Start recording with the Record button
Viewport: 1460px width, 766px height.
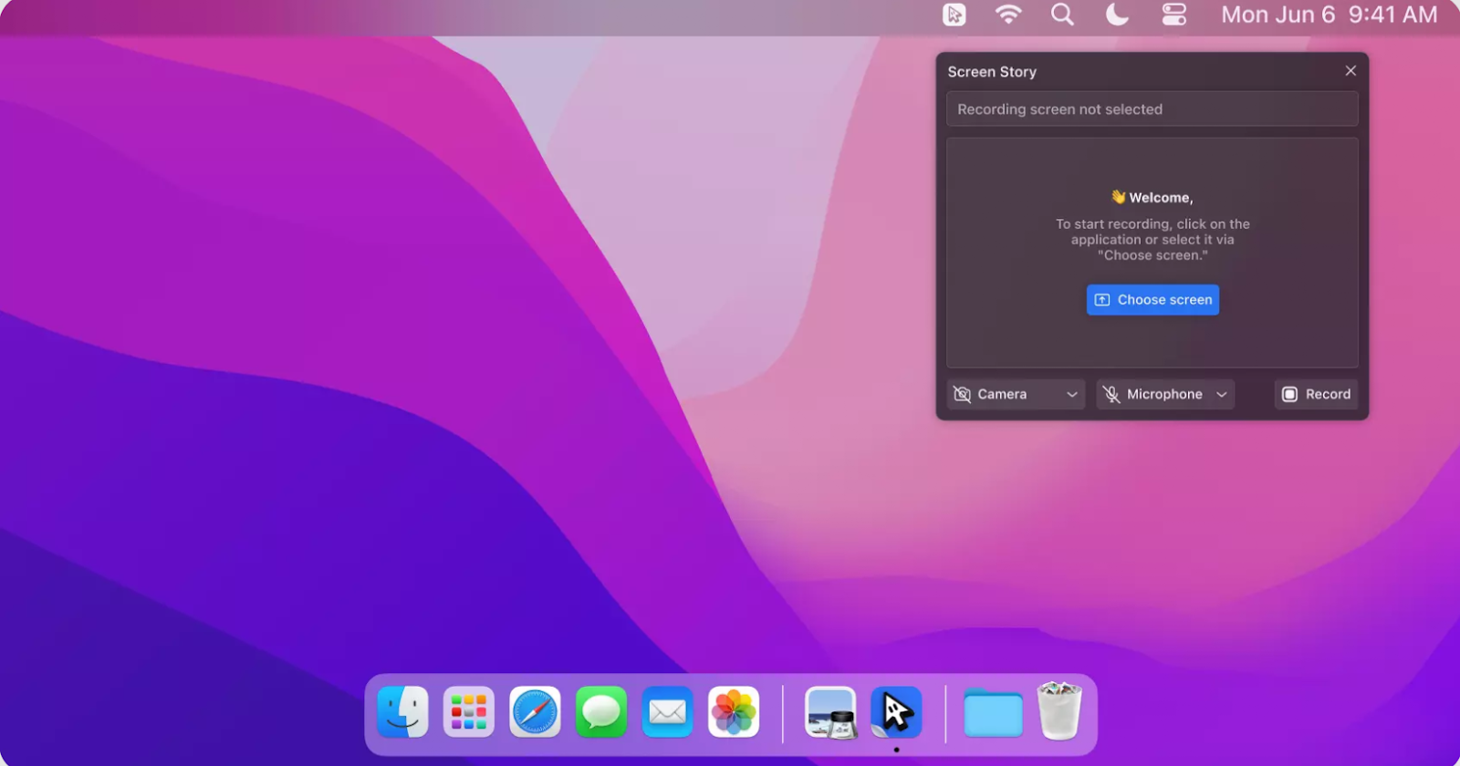pyautogui.click(x=1316, y=394)
